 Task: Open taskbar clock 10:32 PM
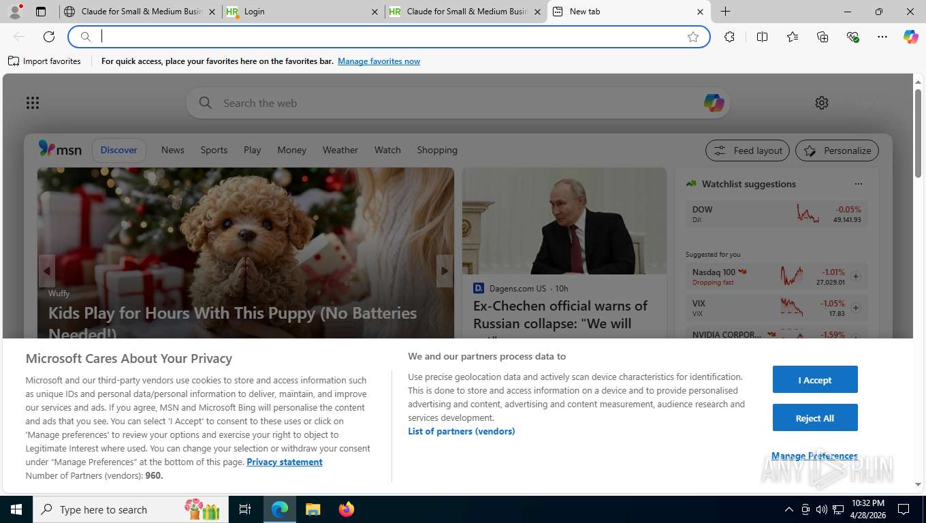pos(867,509)
